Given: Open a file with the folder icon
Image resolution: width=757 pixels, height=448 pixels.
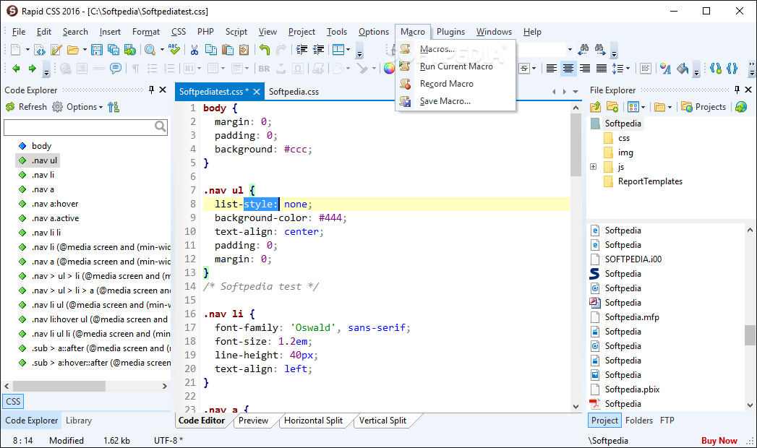Looking at the screenshot, I should click(x=73, y=50).
